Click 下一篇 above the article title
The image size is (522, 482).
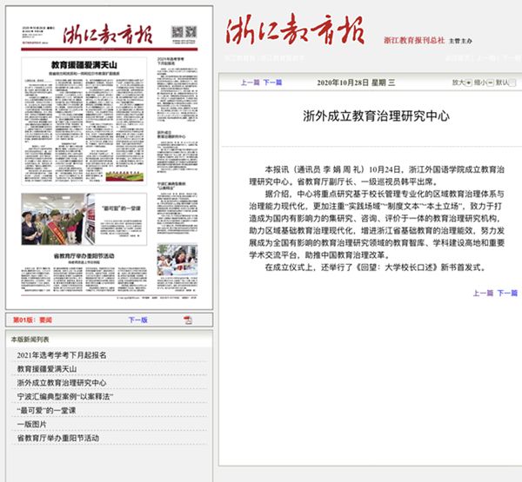(271, 83)
